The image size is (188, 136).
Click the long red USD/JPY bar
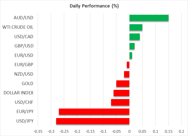93,121
